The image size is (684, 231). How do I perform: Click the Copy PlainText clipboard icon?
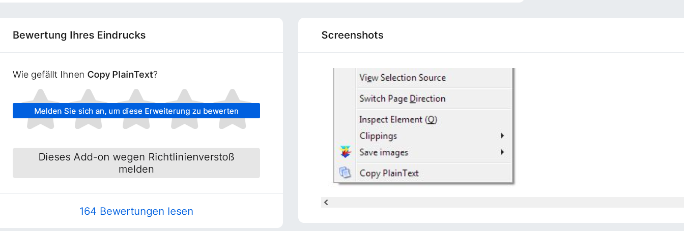[x=345, y=173]
